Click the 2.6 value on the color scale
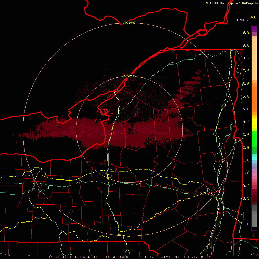Viewport: 259px width, 259px height. click(246, 148)
